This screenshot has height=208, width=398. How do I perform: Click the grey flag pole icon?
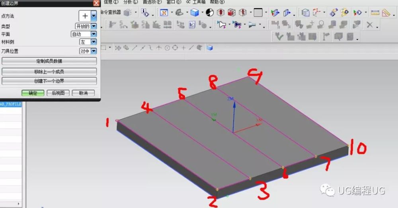pos(326,37)
